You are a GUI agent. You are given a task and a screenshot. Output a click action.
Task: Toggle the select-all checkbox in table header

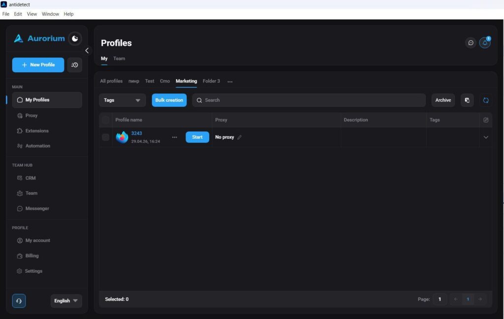(105, 120)
